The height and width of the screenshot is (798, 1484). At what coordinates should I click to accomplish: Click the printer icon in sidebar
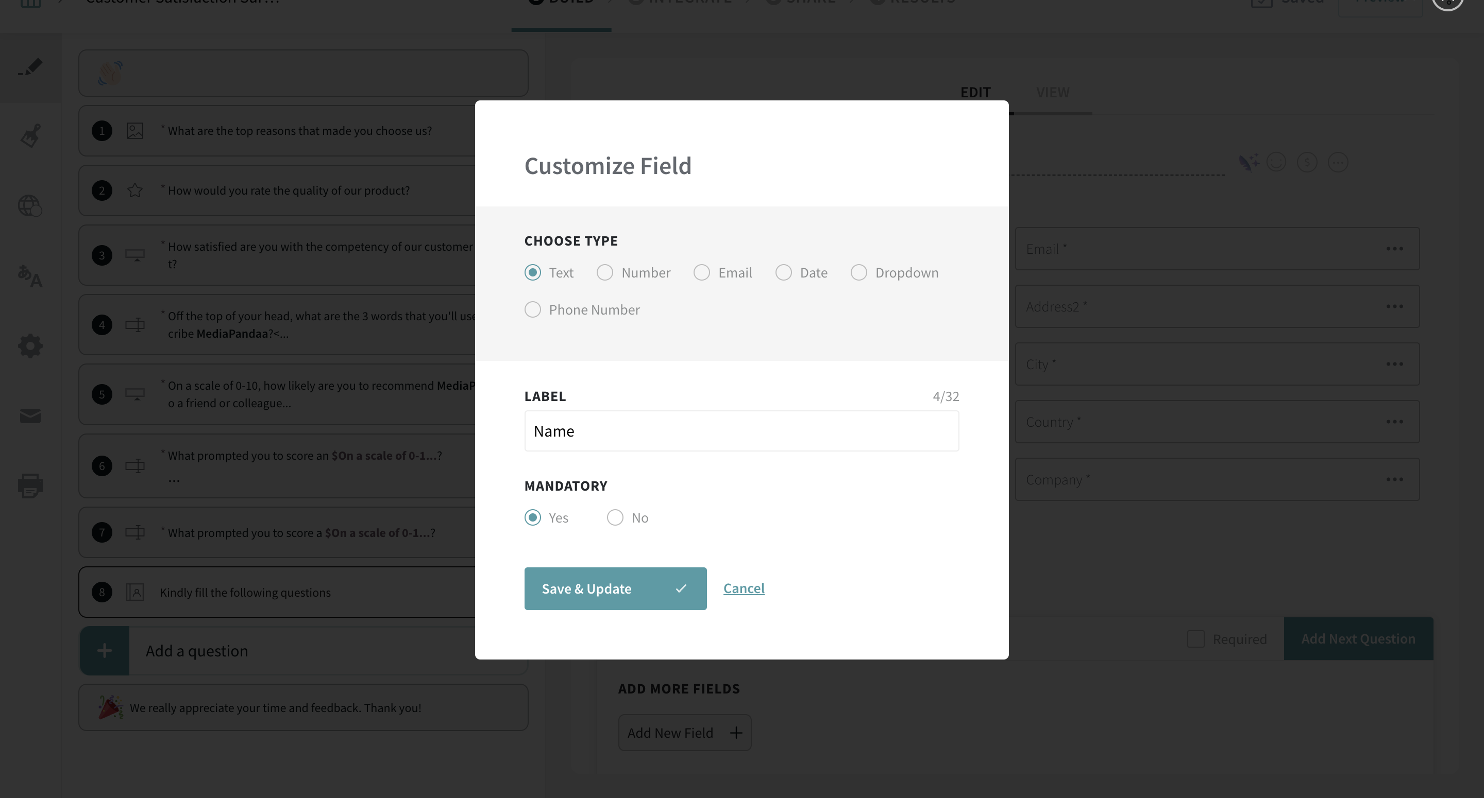coord(30,485)
